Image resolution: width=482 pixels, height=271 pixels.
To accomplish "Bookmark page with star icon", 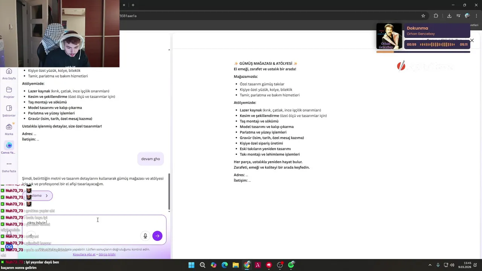I will [x=423, y=16].
